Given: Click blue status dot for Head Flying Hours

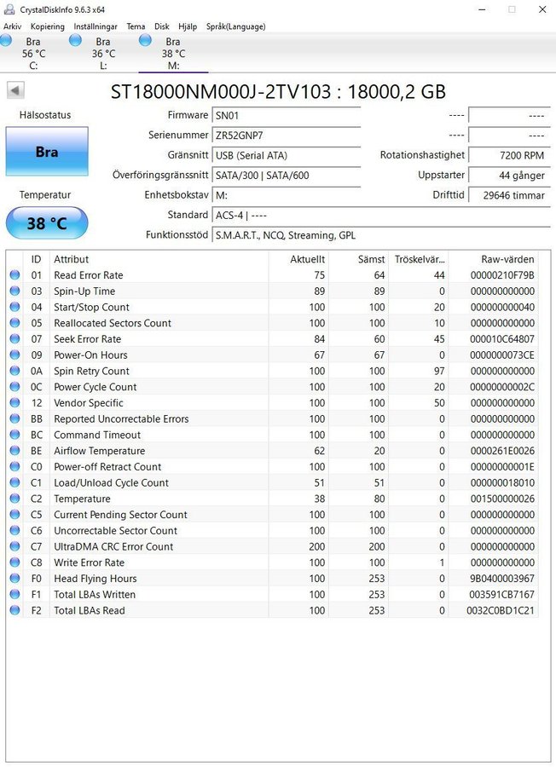Looking at the screenshot, I should pos(14,578).
